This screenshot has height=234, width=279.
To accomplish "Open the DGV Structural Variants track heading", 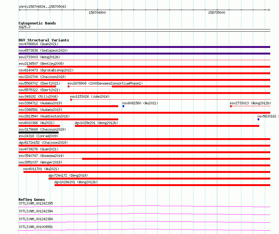I will click(44, 40).
